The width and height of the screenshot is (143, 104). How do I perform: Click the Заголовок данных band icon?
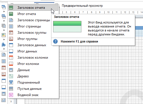pos(11,45)
